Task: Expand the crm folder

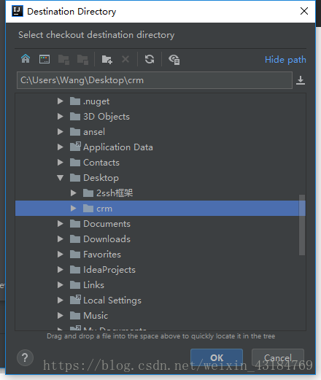Action: click(x=73, y=209)
